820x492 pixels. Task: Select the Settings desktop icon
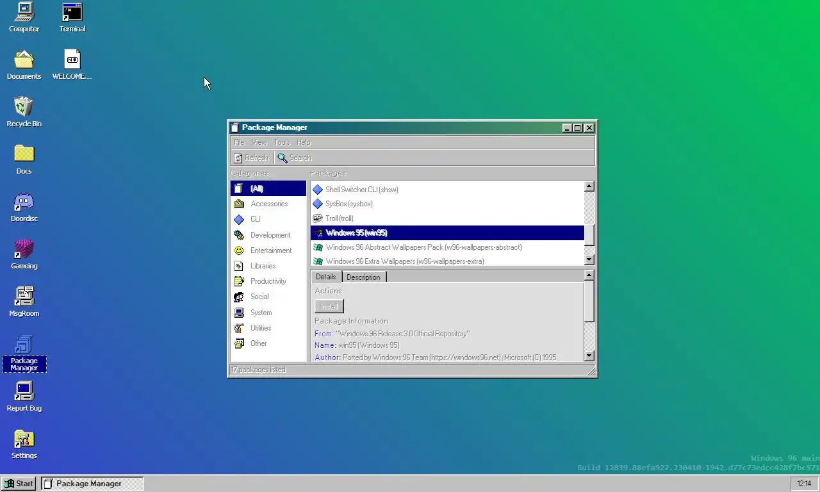(24, 444)
